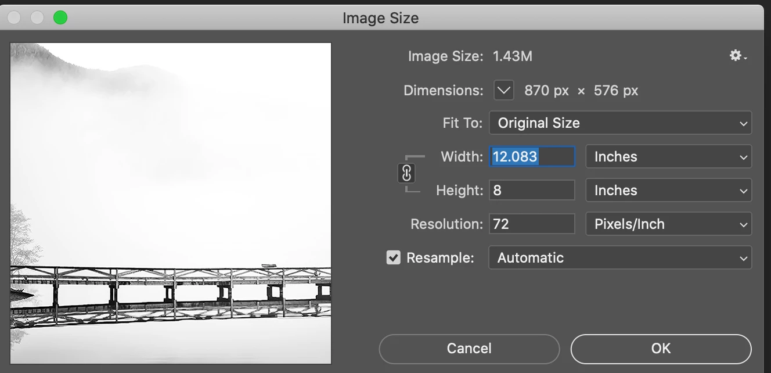The height and width of the screenshot is (373, 771).
Task: Change the Pixels/Inch resolution unit dropdown
Action: point(668,224)
